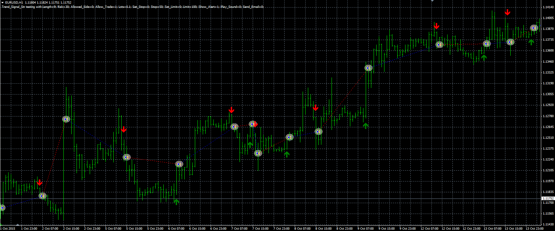Screen dimensions: 555x231
Task: Click the trade marker near 13 Oct 15:00
Action: pos(510,42)
